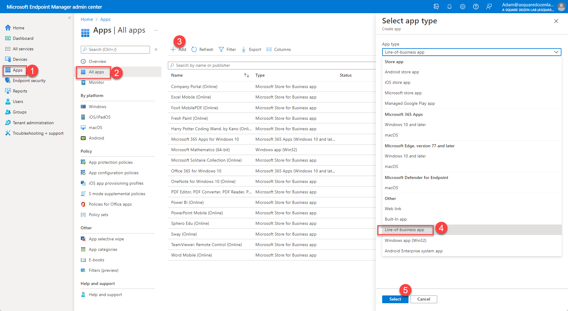Viewport: 568px width, 311px height.
Task: Click the App categories icon
Action: tap(83, 249)
